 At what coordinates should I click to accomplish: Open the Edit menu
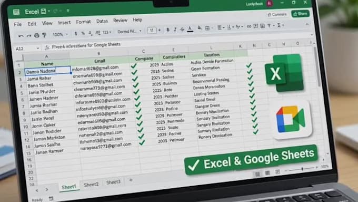click(32, 24)
